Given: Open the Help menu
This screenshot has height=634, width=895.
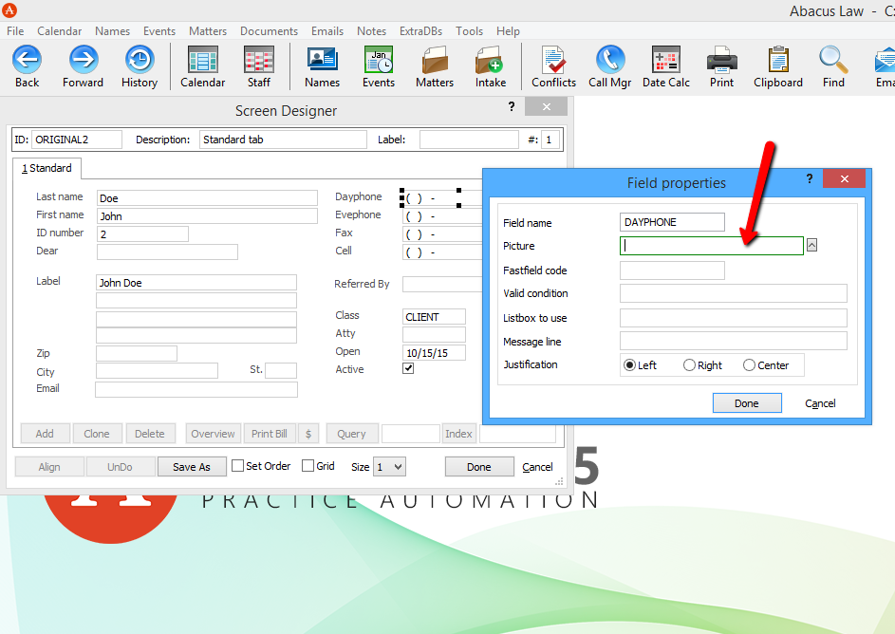Looking at the screenshot, I should (508, 31).
